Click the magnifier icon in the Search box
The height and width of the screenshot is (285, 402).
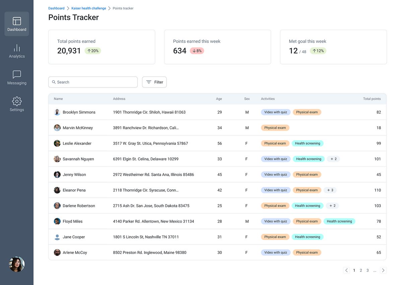pos(54,82)
